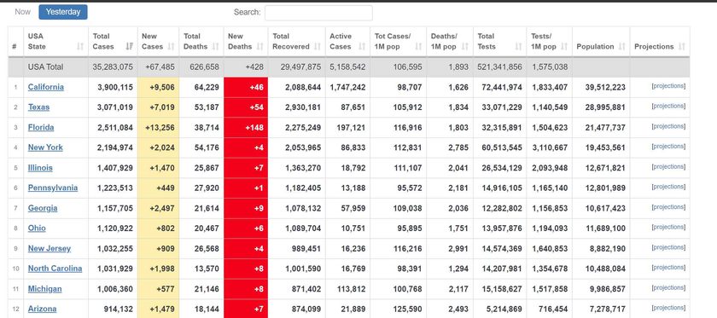717x318 pixels.
Task: Open projections link for Illinois
Action: tap(668, 166)
